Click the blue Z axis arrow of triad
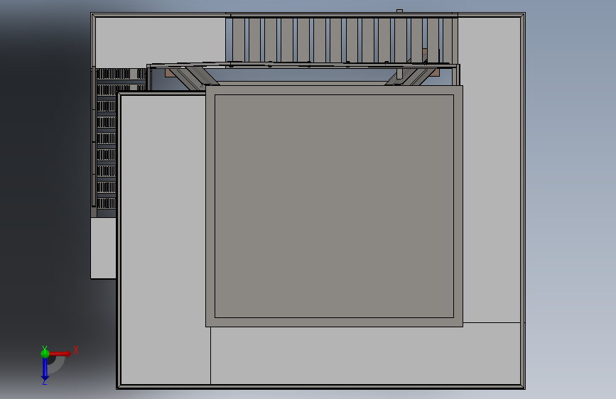 pos(45,369)
